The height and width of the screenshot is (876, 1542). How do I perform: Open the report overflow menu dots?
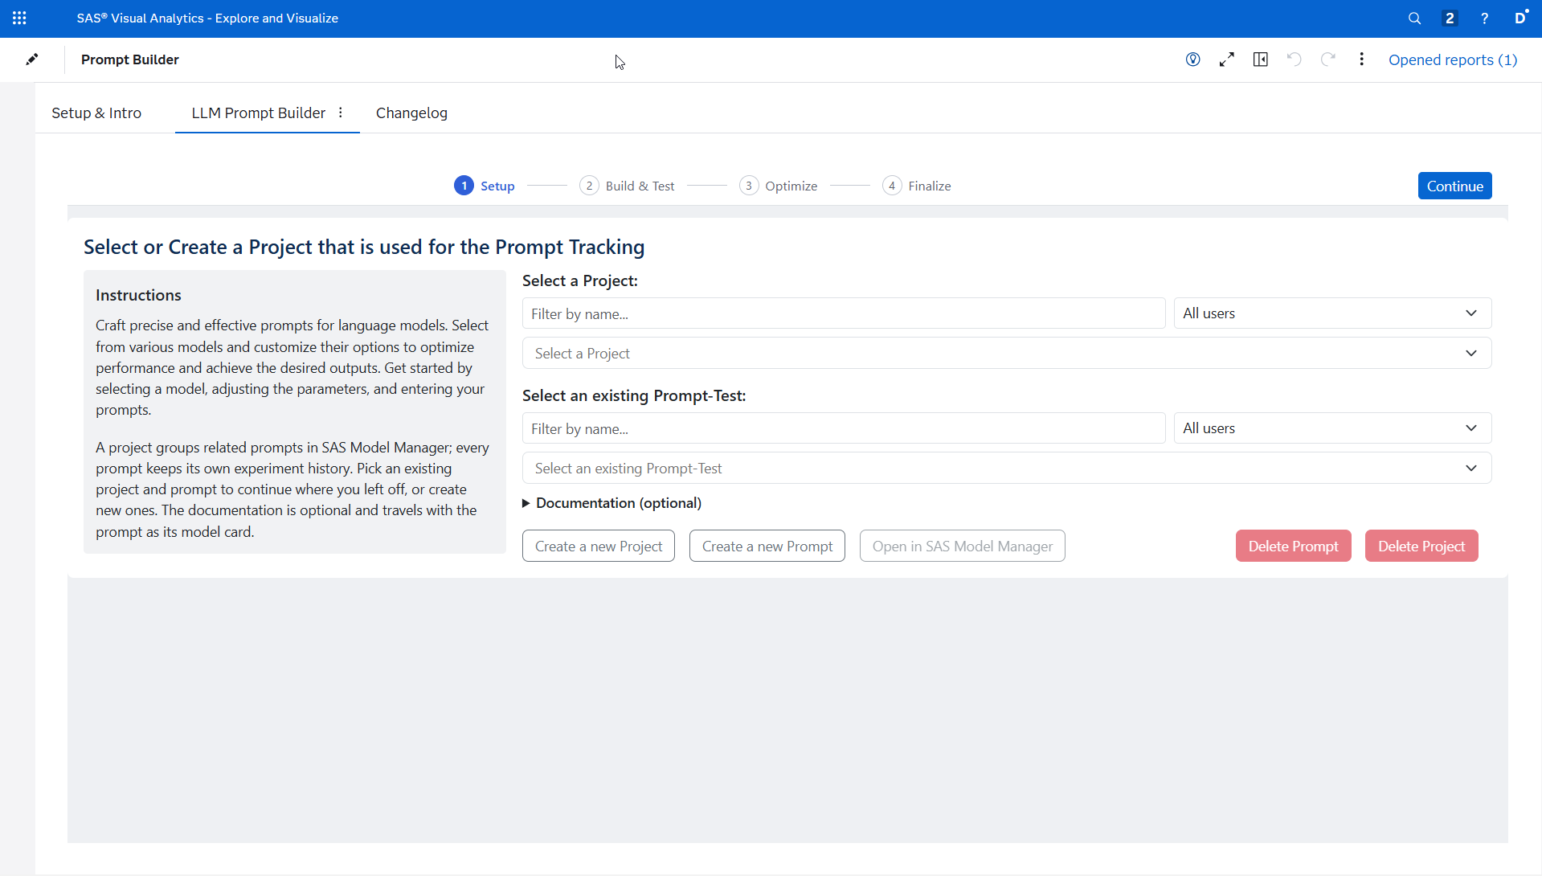(1362, 59)
